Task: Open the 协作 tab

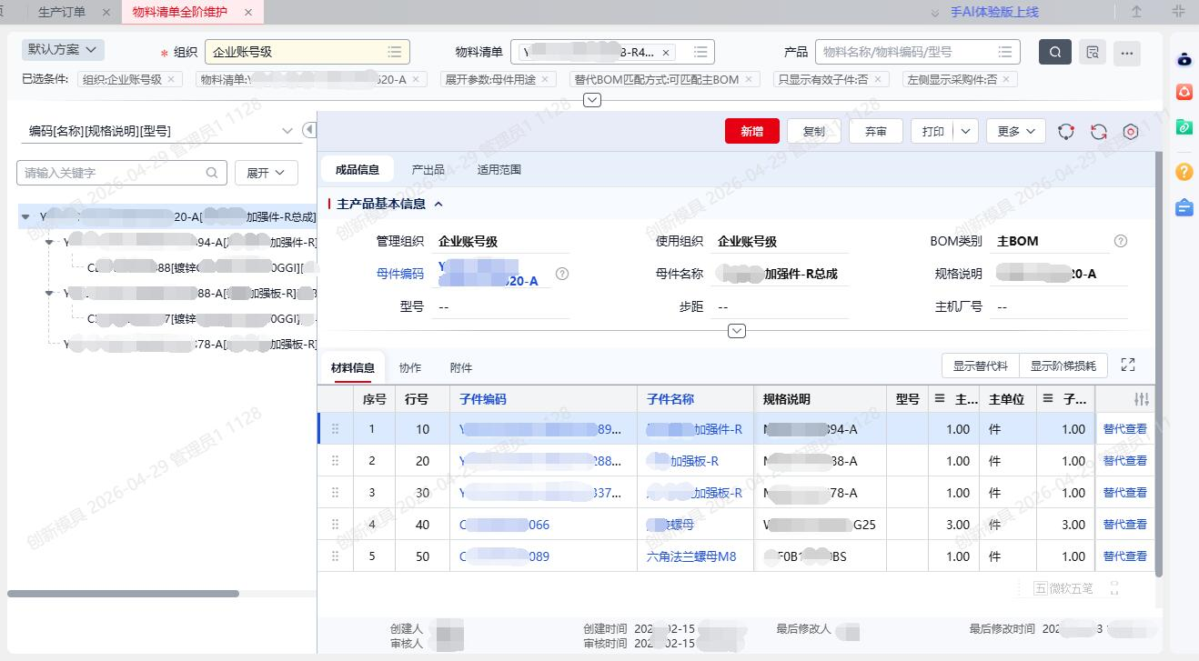Action: click(410, 368)
